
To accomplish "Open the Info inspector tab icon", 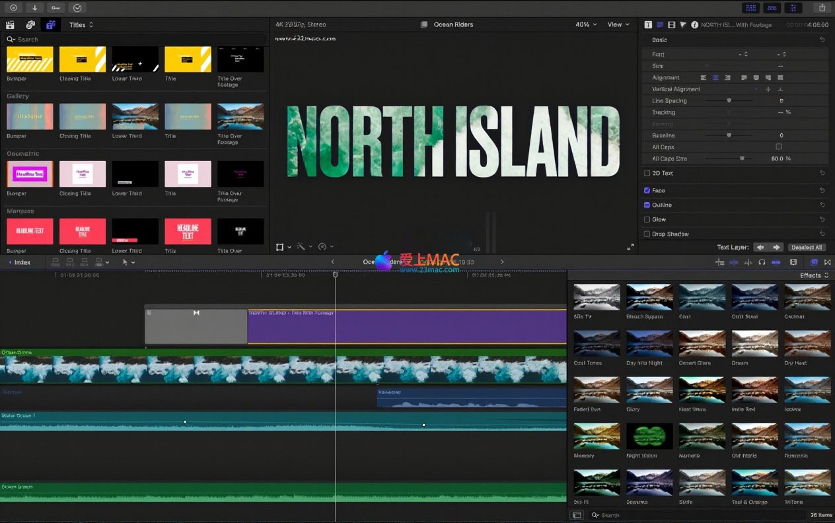I will pyautogui.click(x=694, y=25).
